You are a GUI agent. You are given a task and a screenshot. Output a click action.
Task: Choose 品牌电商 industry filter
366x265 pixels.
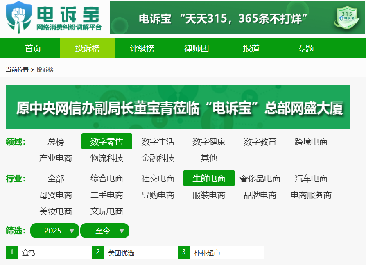(x=260, y=195)
